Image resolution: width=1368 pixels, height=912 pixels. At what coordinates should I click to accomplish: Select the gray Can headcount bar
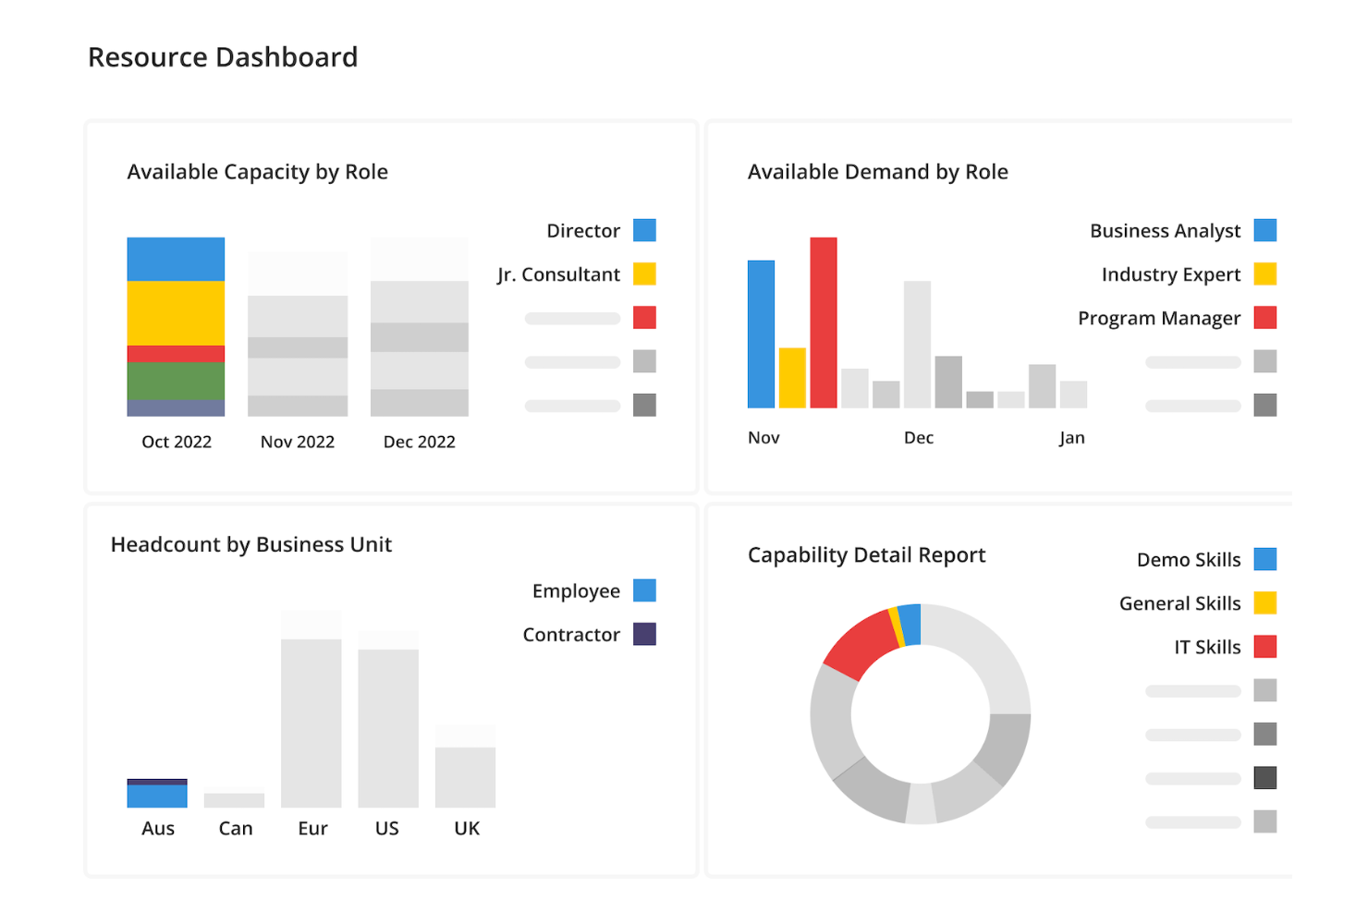[x=234, y=800]
